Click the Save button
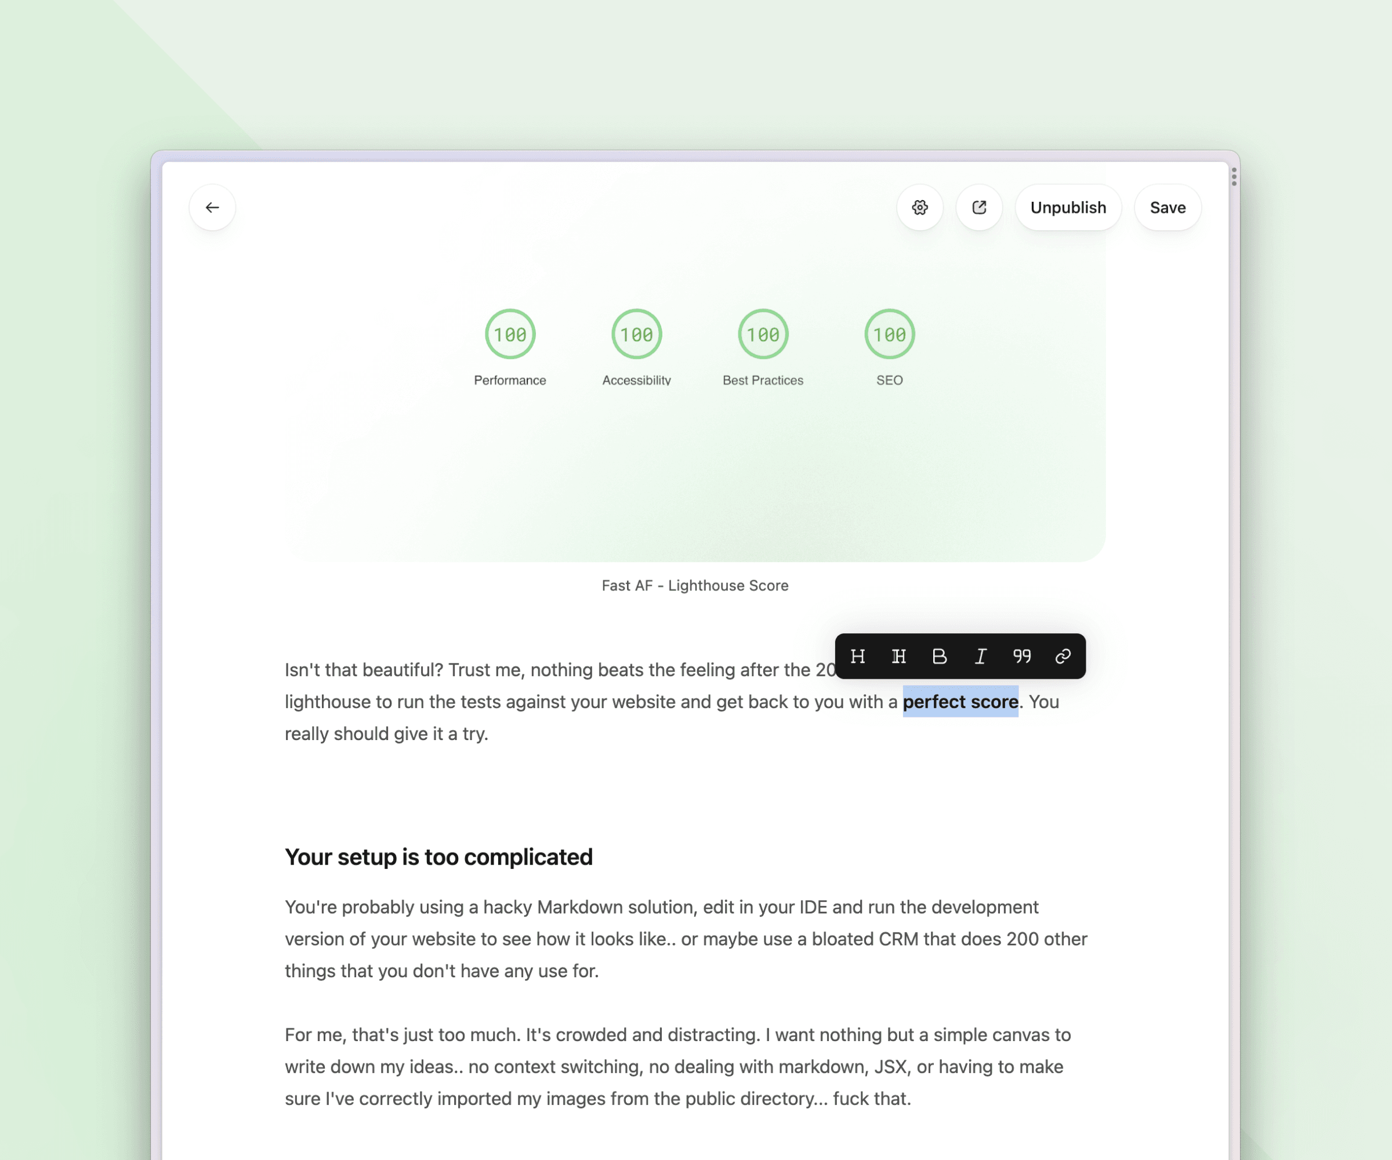This screenshot has width=1392, height=1160. pyautogui.click(x=1168, y=207)
